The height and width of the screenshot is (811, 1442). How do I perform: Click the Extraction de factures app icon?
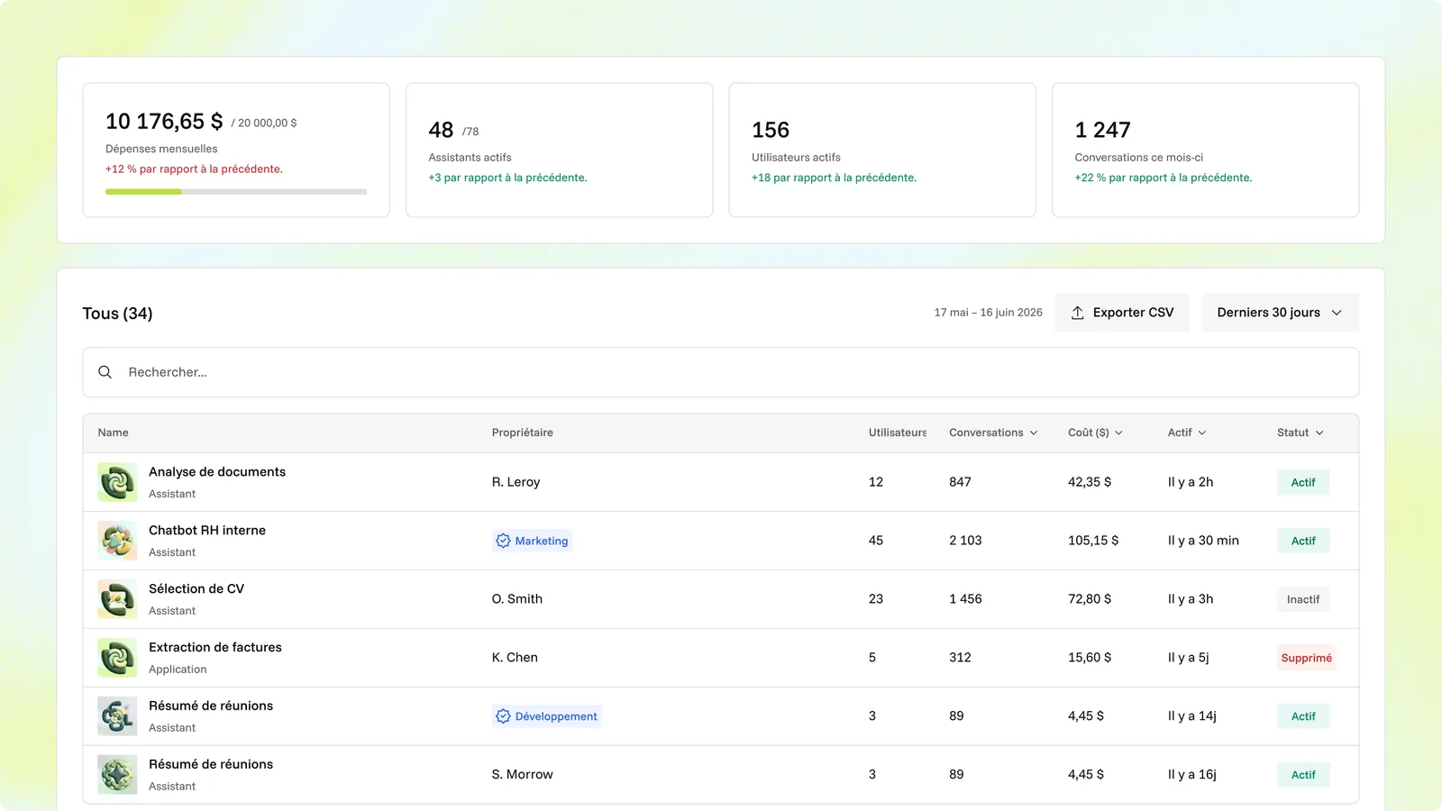click(117, 658)
